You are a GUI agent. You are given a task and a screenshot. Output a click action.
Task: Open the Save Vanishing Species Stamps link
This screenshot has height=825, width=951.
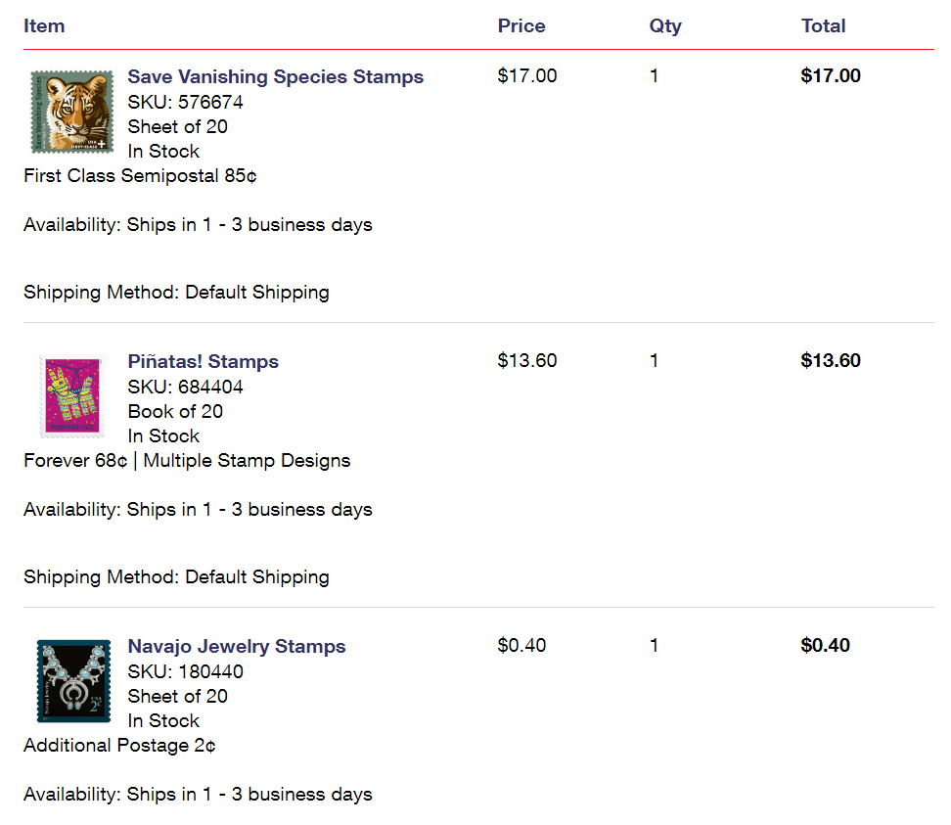point(275,77)
